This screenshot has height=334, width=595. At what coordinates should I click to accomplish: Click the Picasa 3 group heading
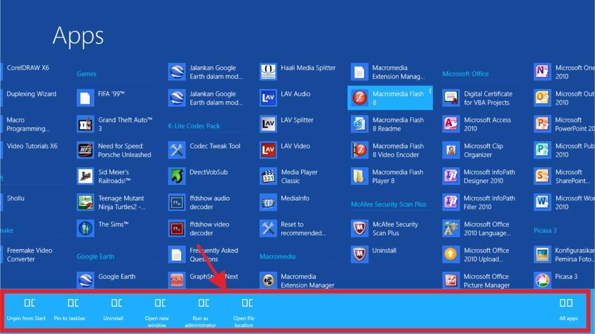545,231
